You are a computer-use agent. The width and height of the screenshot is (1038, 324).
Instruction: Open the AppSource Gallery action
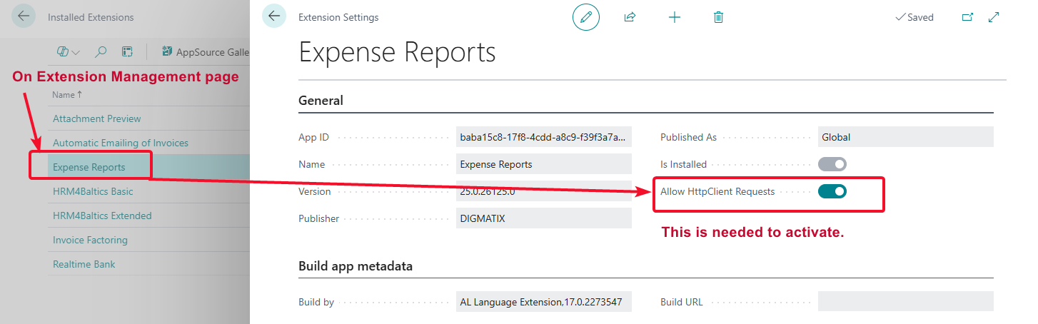pyautogui.click(x=206, y=51)
